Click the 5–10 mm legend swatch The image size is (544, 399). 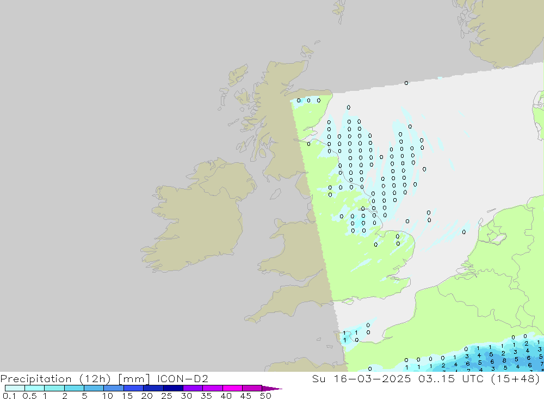point(94,388)
